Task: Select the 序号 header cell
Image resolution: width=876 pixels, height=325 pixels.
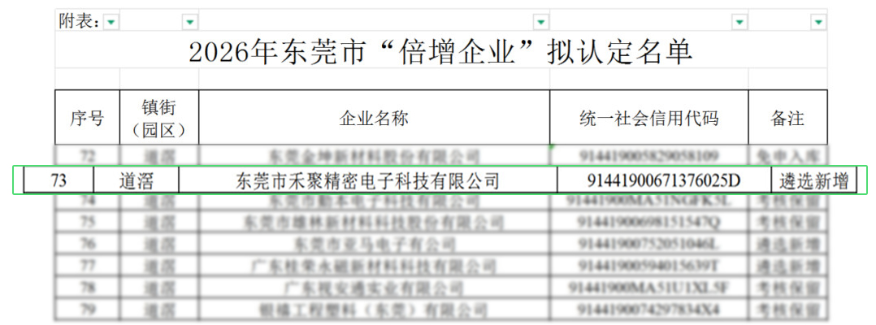Action: click(x=87, y=117)
